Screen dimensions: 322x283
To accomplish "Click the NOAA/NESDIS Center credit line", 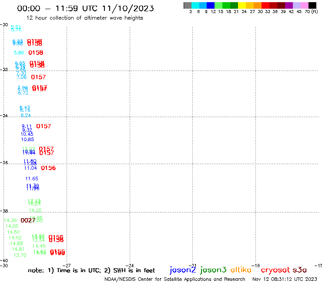I will (x=175, y=279).
